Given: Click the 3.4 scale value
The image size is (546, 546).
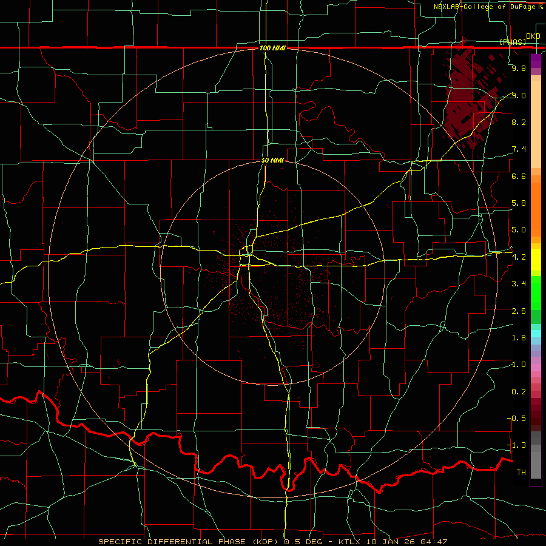Looking at the screenshot, I should point(519,284).
